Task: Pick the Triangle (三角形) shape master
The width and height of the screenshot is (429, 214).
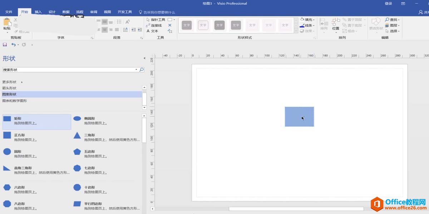Action: (x=77, y=135)
